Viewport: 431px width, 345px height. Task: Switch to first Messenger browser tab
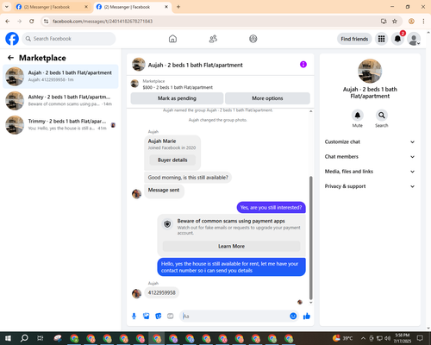(52, 7)
